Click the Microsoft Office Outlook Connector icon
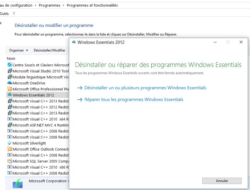The width and height of the screenshot is (250, 190). tap(9, 149)
